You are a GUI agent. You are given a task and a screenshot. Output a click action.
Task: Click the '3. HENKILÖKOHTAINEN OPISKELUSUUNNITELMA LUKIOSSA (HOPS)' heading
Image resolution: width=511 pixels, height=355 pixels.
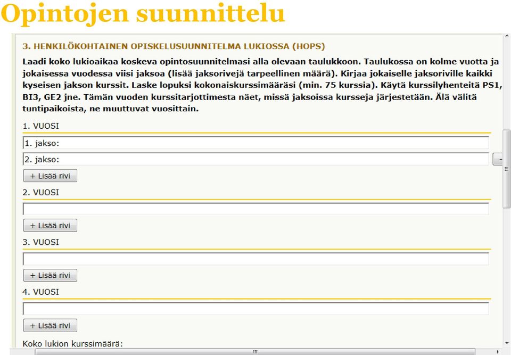tap(174, 46)
